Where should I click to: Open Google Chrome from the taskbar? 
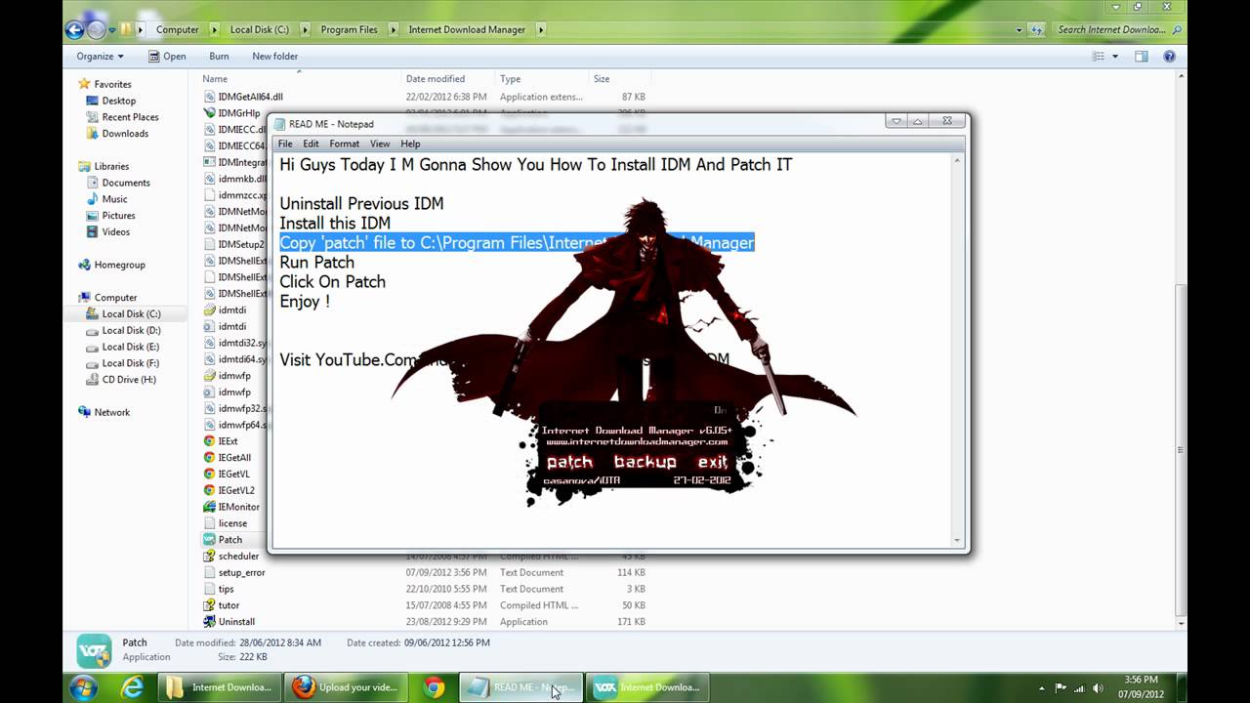435,687
